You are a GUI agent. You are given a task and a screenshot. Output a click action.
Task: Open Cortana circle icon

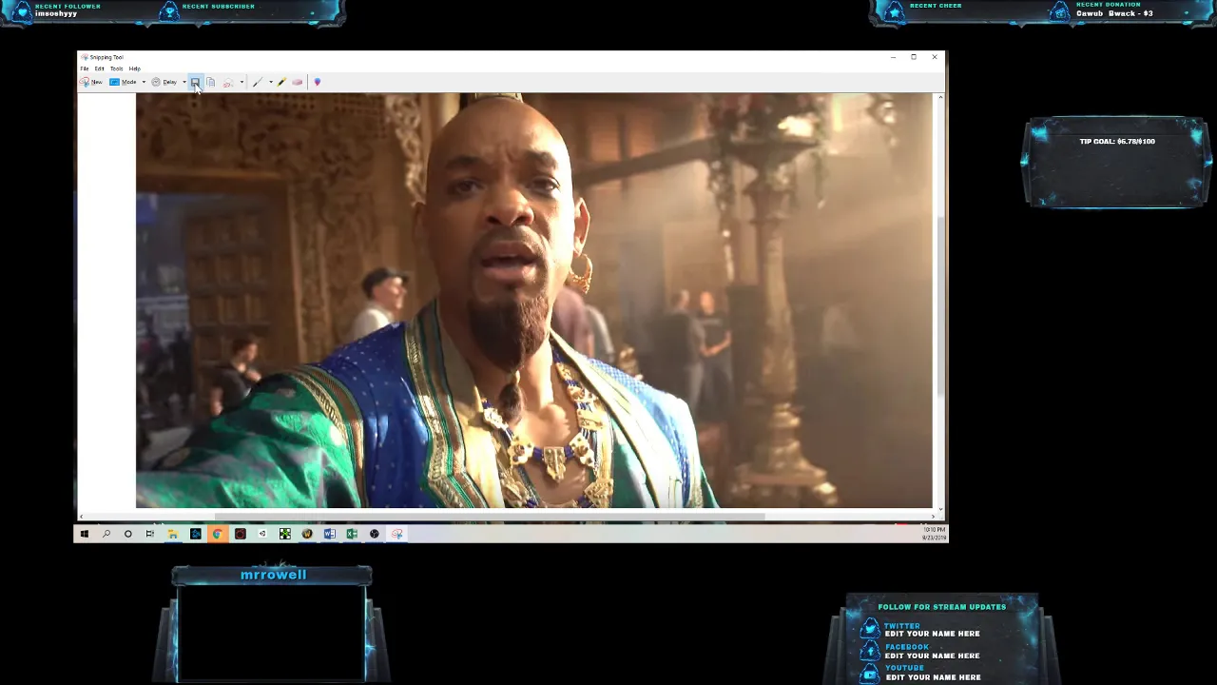(128, 534)
